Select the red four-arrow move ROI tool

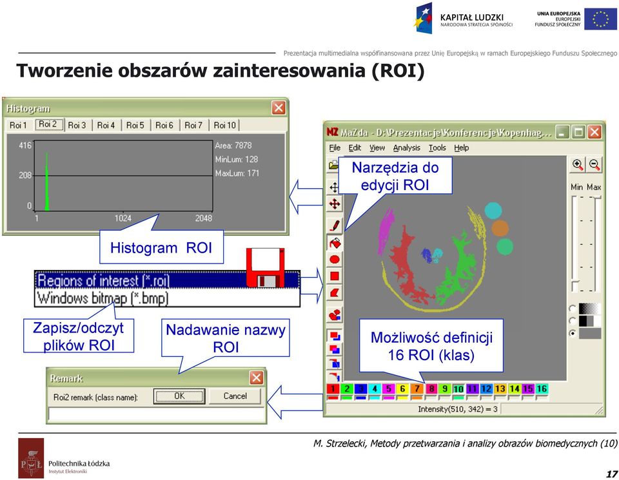tap(335, 204)
